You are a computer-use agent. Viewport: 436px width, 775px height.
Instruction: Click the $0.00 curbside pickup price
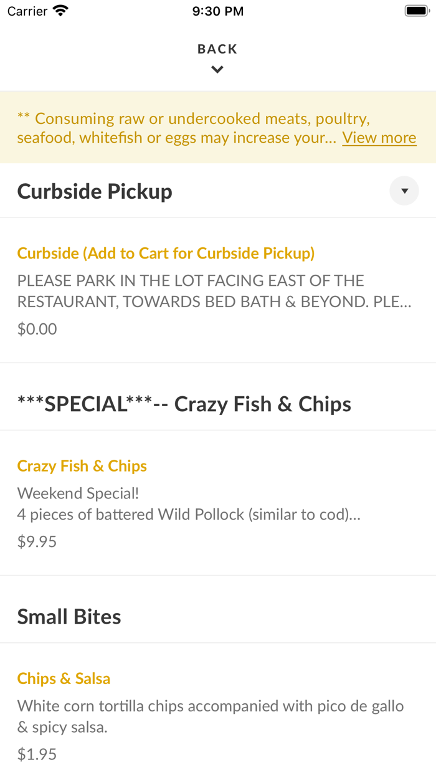tap(37, 328)
